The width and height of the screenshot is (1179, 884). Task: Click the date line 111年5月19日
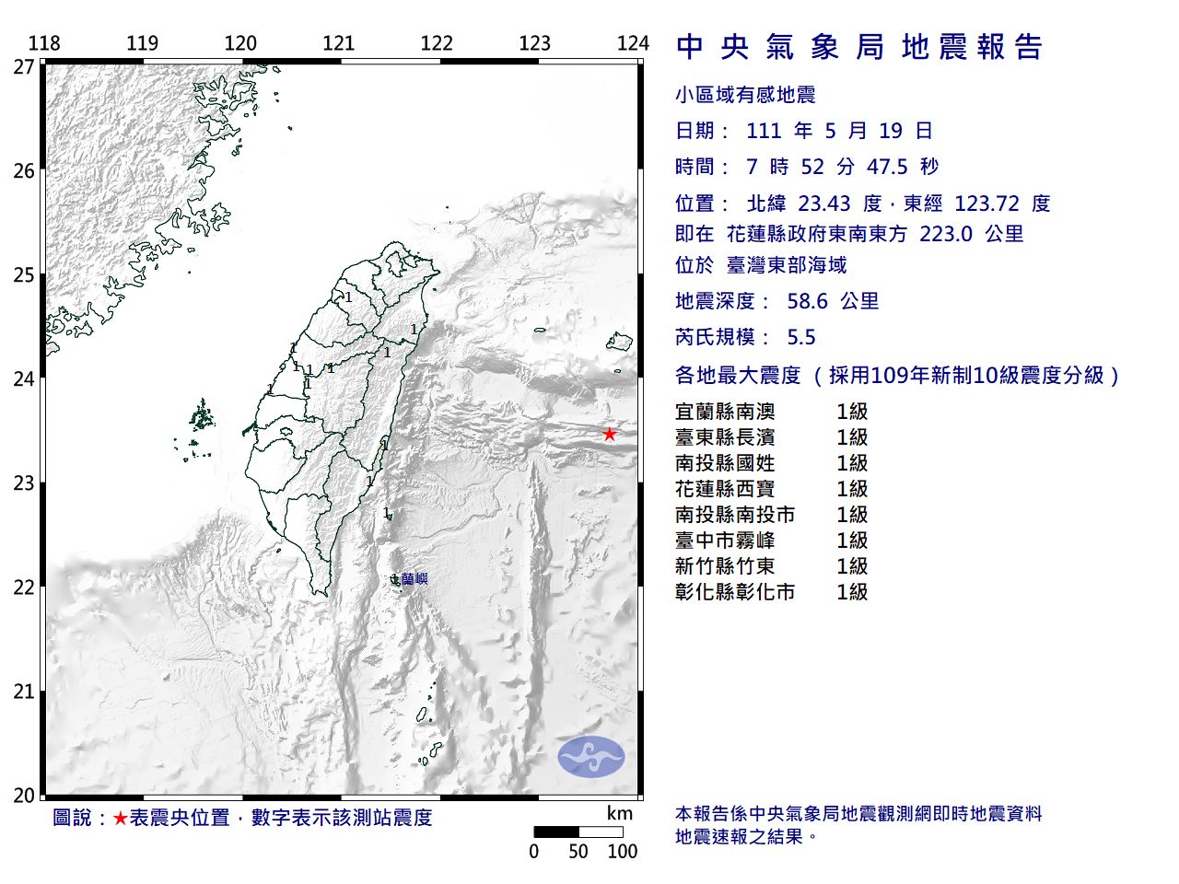[803, 131]
